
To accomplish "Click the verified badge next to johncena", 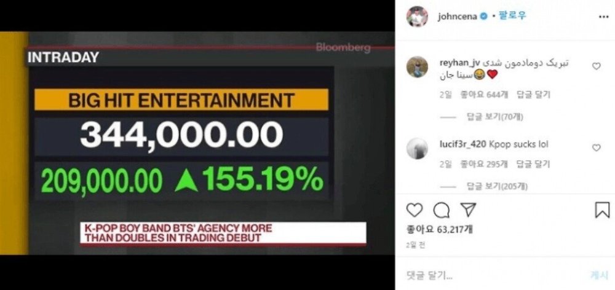I will pos(484,17).
